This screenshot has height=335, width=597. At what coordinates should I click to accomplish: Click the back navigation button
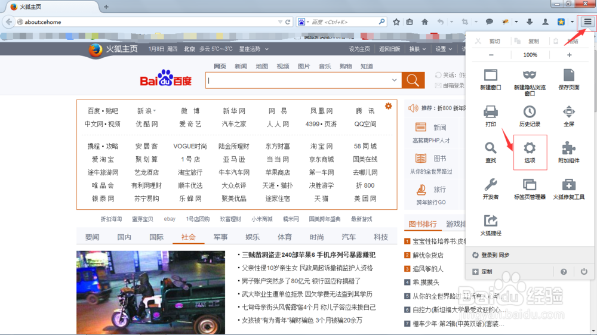click(9, 21)
